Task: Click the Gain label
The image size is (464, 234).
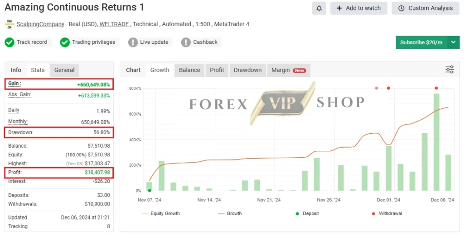Action: (x=14, y=84)
